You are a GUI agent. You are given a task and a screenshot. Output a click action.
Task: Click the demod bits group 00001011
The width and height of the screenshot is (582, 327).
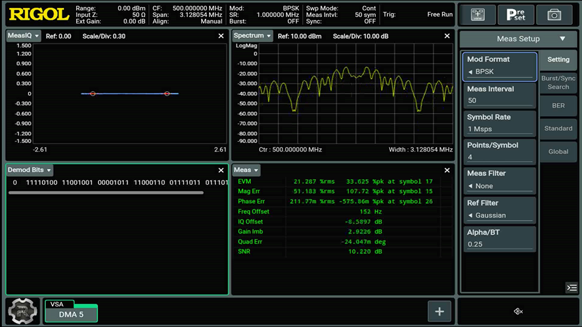coord(113,183)
